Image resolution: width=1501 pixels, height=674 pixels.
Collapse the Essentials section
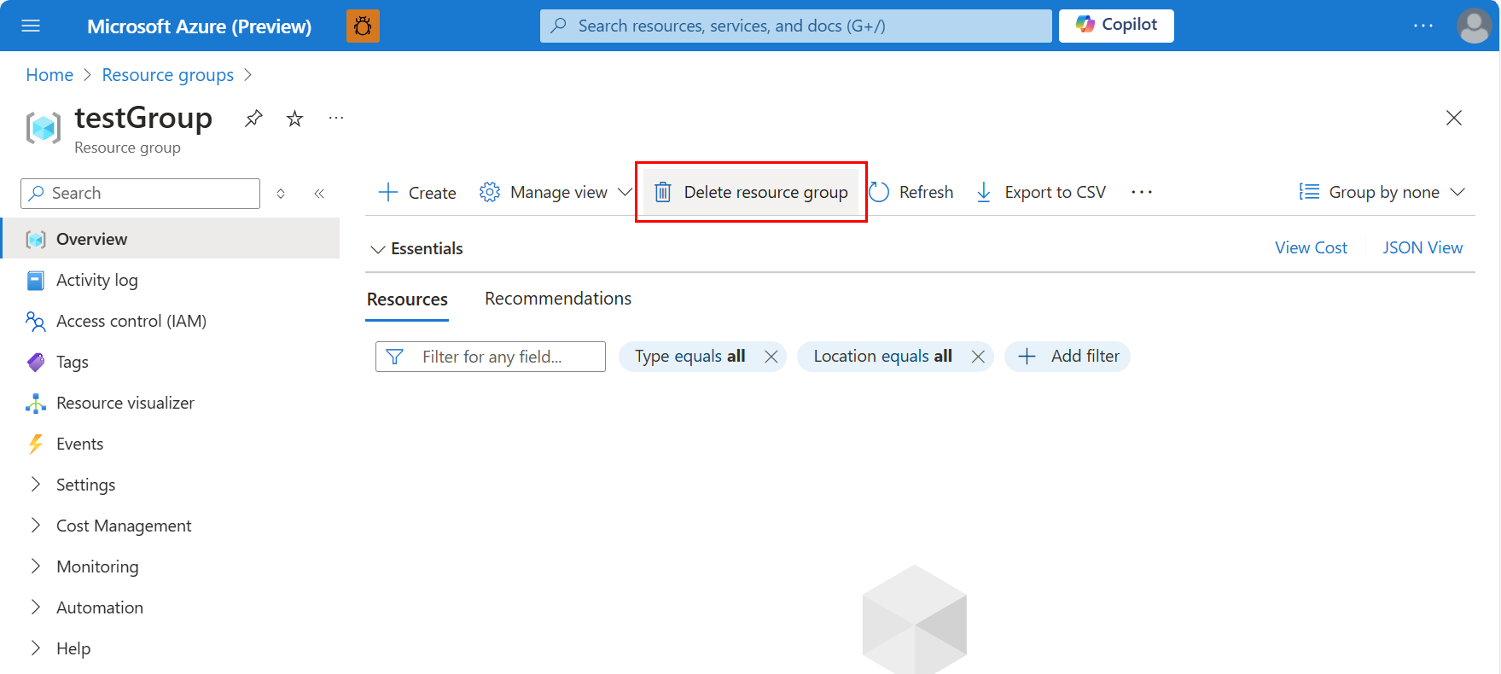click(x=417, y=248)
